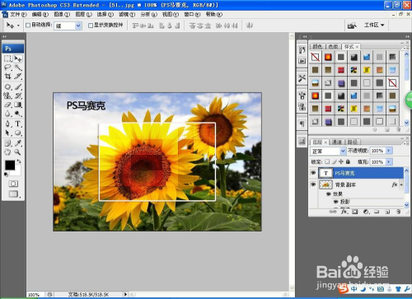Open the fill 填充 slider arrow
This screenshot has width=412, height=299.
point(389,161)
